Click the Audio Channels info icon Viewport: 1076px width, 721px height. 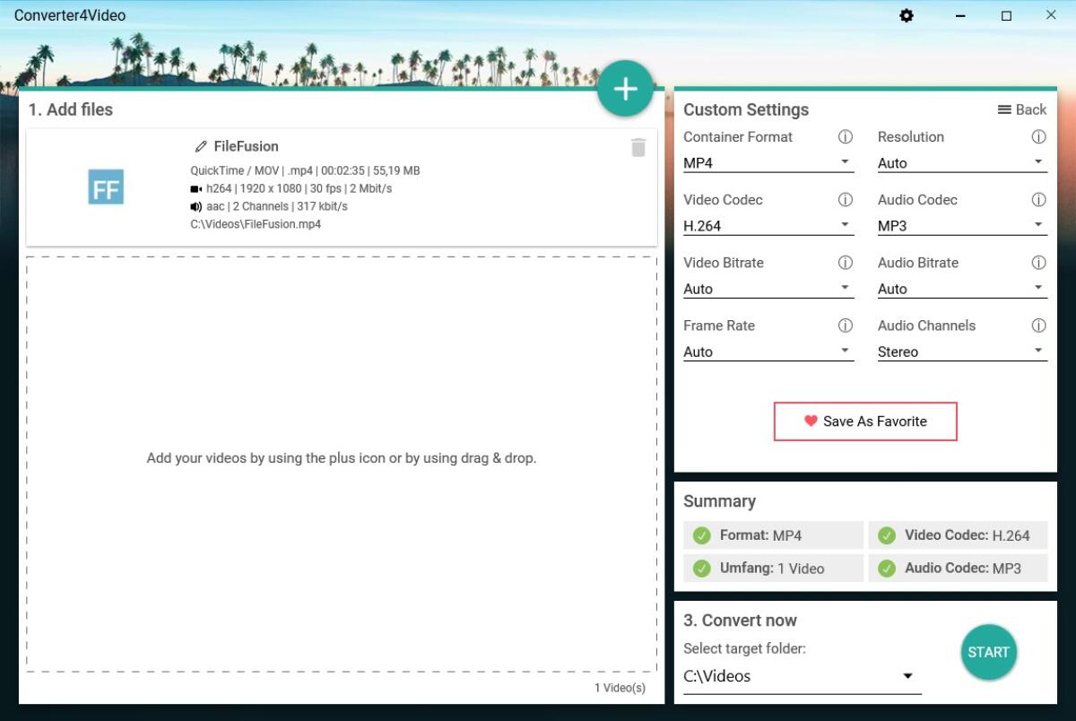[1038, 326]
